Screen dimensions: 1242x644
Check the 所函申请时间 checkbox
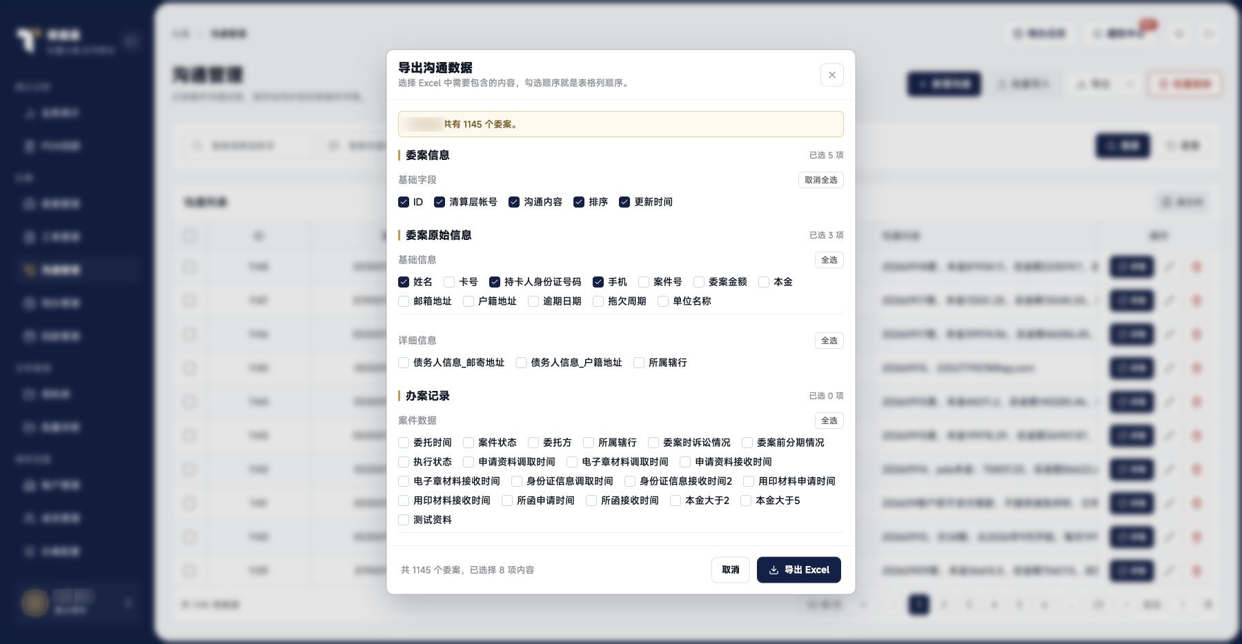507,501
